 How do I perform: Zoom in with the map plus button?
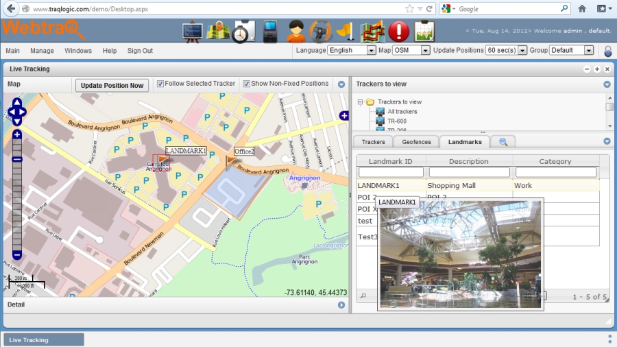pos(17,134)
